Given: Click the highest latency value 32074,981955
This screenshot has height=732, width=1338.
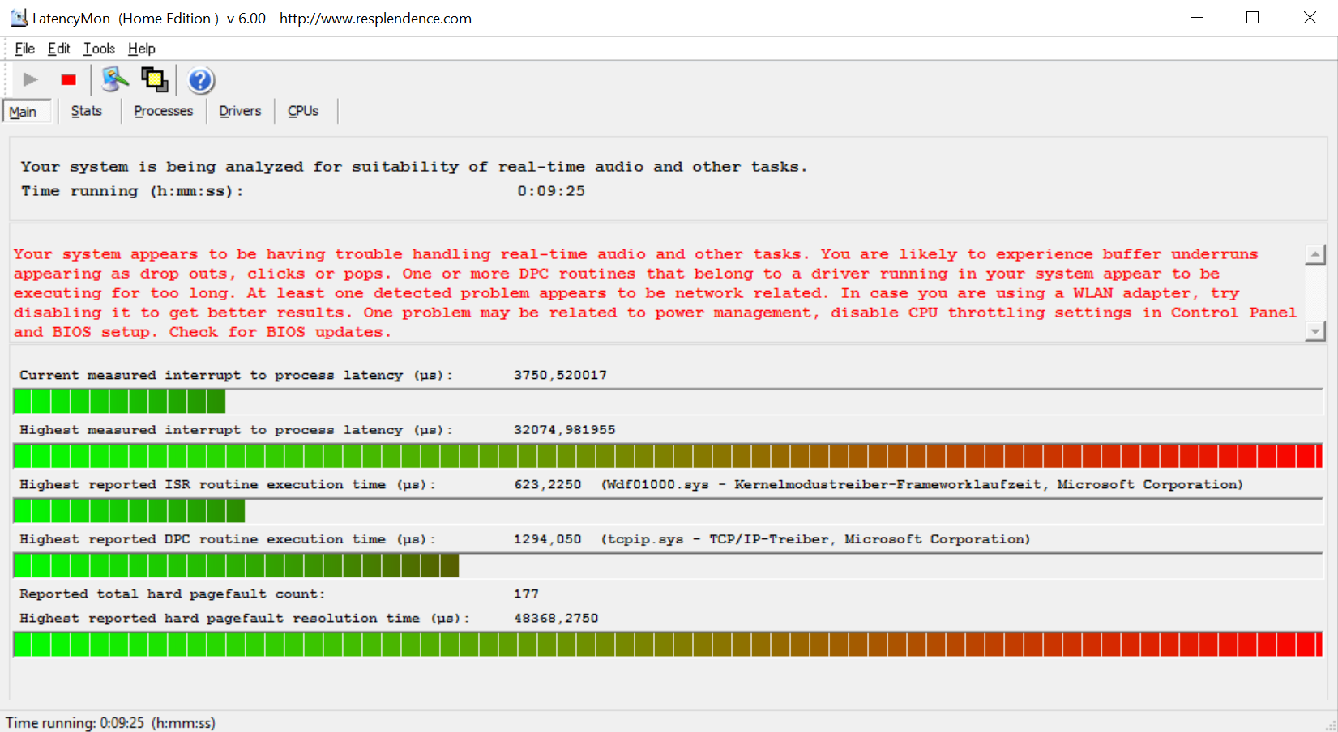Looking at the screenshot, I should 564,430.
